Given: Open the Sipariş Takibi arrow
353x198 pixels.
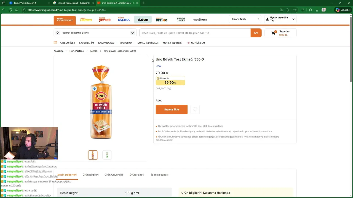Looking at the screenshot, I should tap(259, 19).
